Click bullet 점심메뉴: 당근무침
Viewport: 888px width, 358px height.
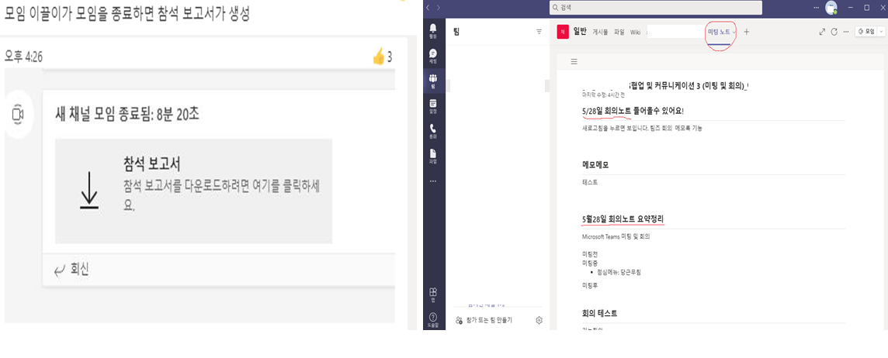(619, 272)
